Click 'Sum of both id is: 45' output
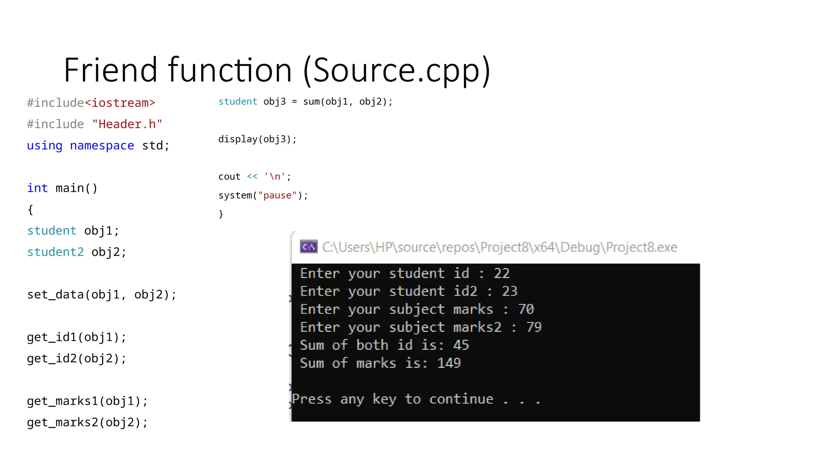The image size is (821, 462). tap(384, 345)
